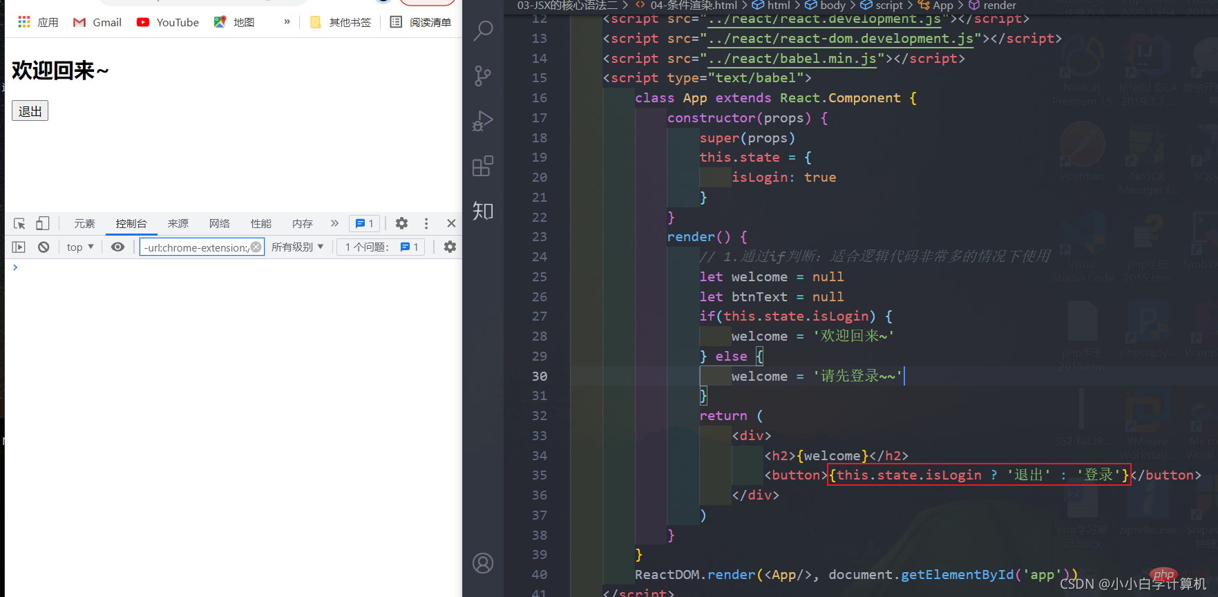Open the 所有级别 log level dropdown
Screen dimensions: 1218x597
coord(297,247)
